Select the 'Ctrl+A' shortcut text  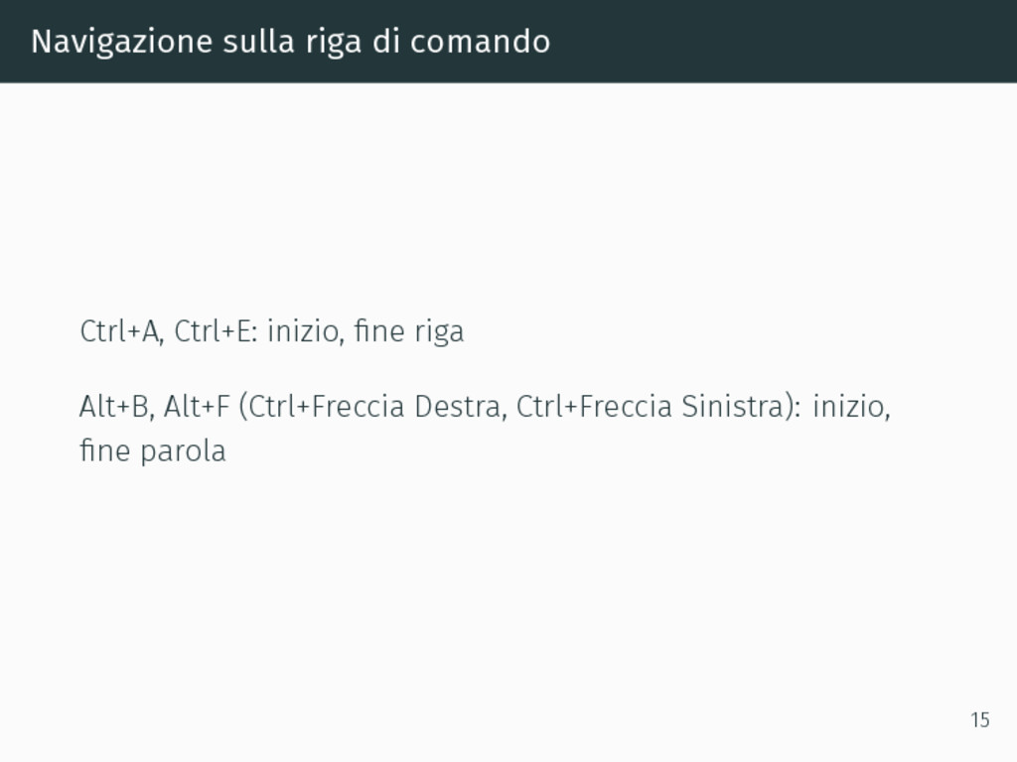pos(119,331)
